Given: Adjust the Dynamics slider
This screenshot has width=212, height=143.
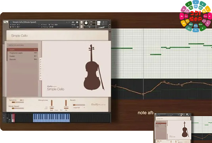Looking at the screenshot, I should [18, 102].
